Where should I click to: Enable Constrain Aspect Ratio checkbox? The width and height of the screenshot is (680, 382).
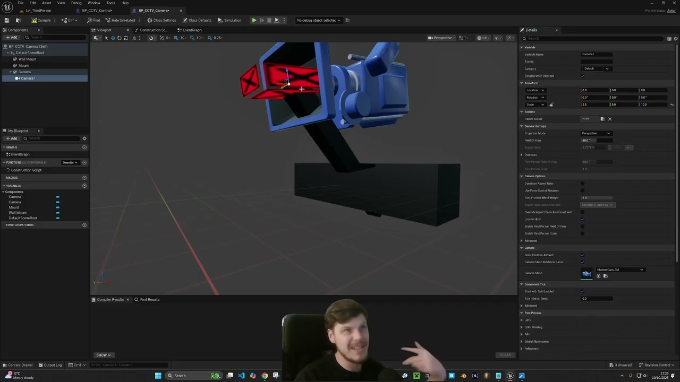(583, 184)
